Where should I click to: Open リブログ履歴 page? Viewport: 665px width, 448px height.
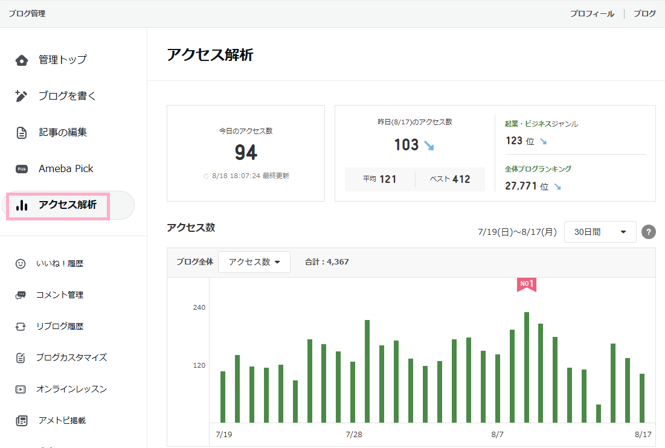tap(60, 327)
